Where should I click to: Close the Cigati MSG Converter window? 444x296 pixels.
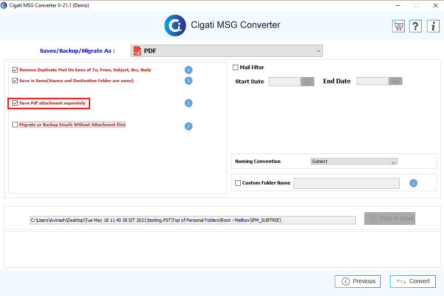pos(436,5)
